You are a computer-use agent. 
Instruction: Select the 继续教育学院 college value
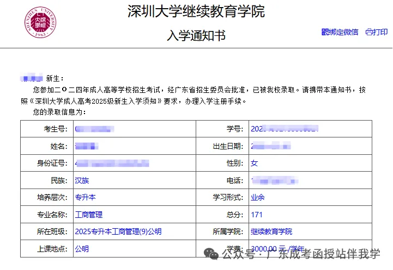(271, 231)
